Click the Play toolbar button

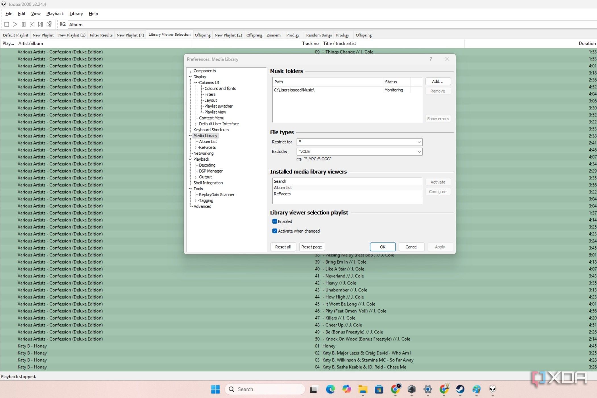coord(15,24)
